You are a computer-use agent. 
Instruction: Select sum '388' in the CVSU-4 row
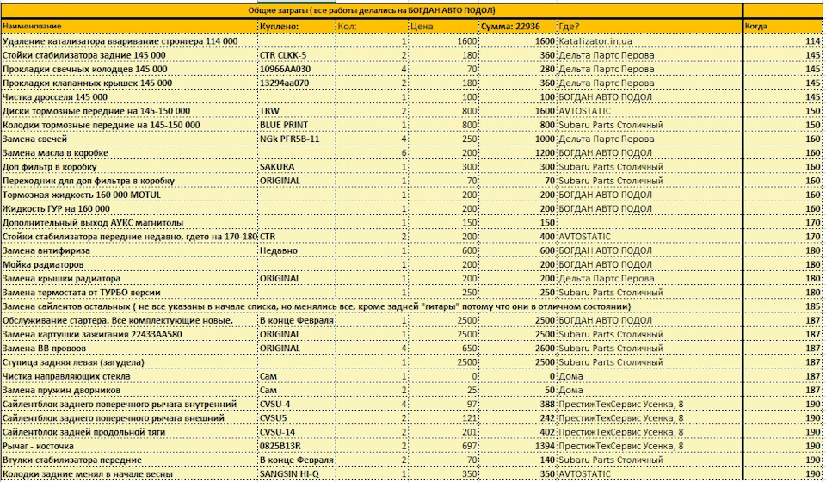[518, 404]
